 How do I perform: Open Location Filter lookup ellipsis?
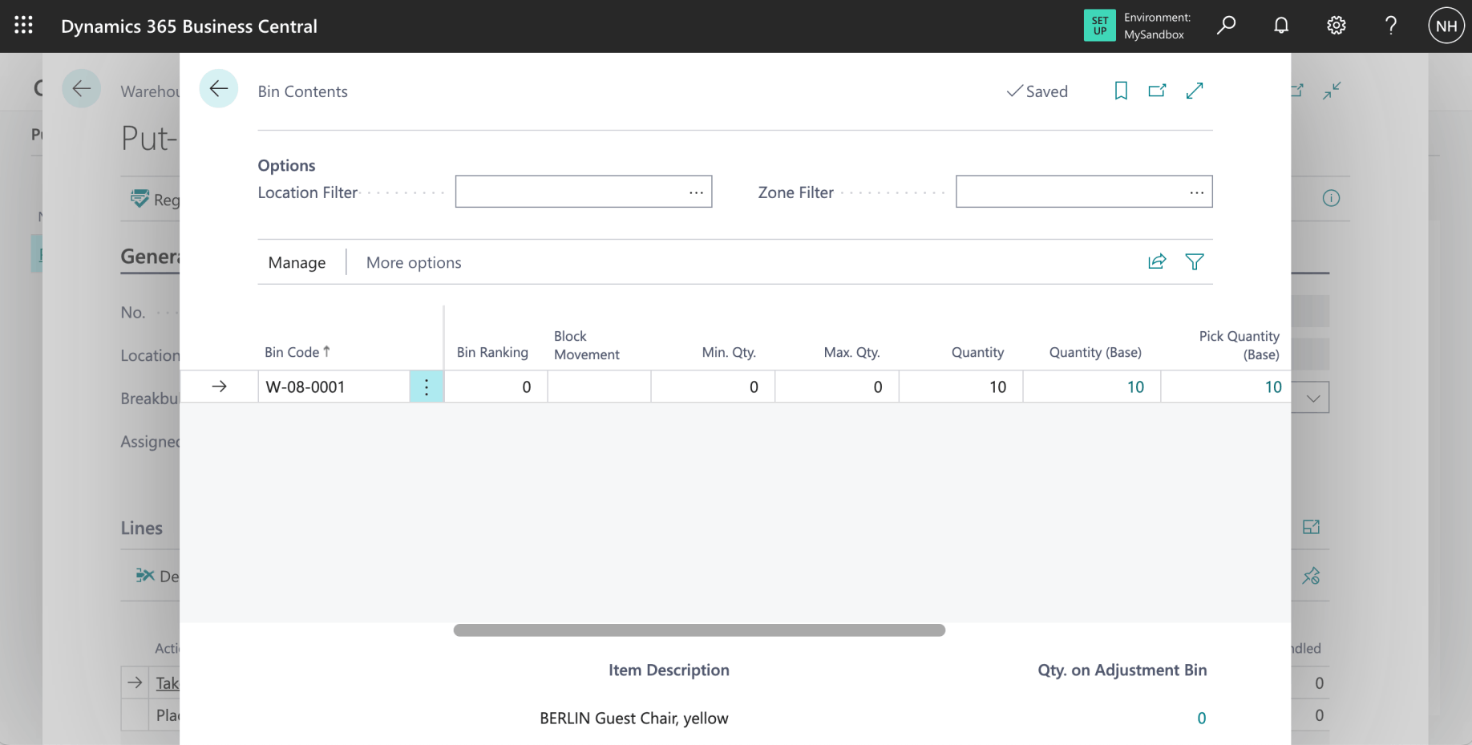click(696, 192)
